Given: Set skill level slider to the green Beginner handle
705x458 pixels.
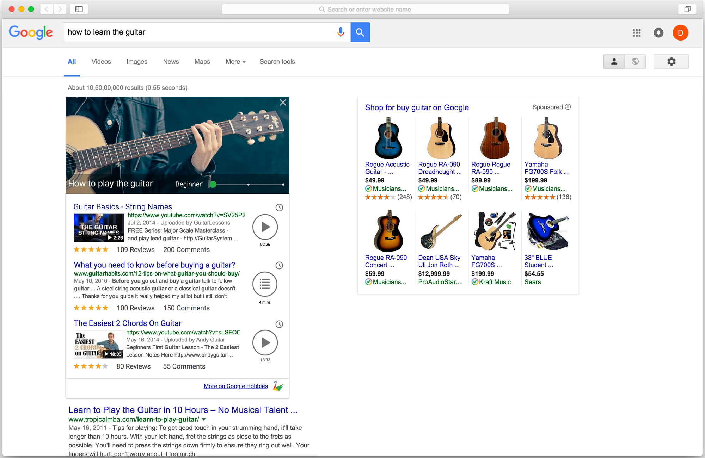Looking at the screenshot, I should pos(213,184).
